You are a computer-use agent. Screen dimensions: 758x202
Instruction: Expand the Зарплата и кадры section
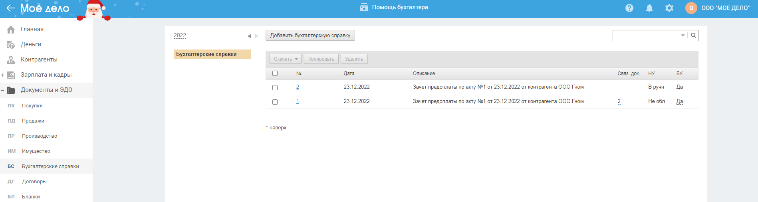click(2, 75)
